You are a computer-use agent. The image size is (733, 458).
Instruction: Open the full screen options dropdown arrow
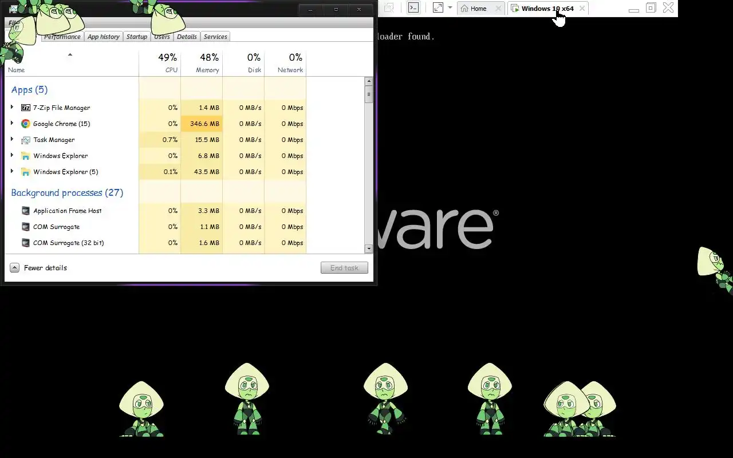[x=450, y=8]
